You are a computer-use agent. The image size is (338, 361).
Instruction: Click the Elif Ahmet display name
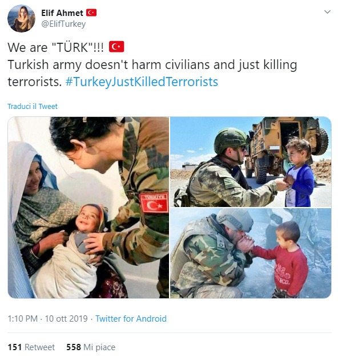pos(62,13)
